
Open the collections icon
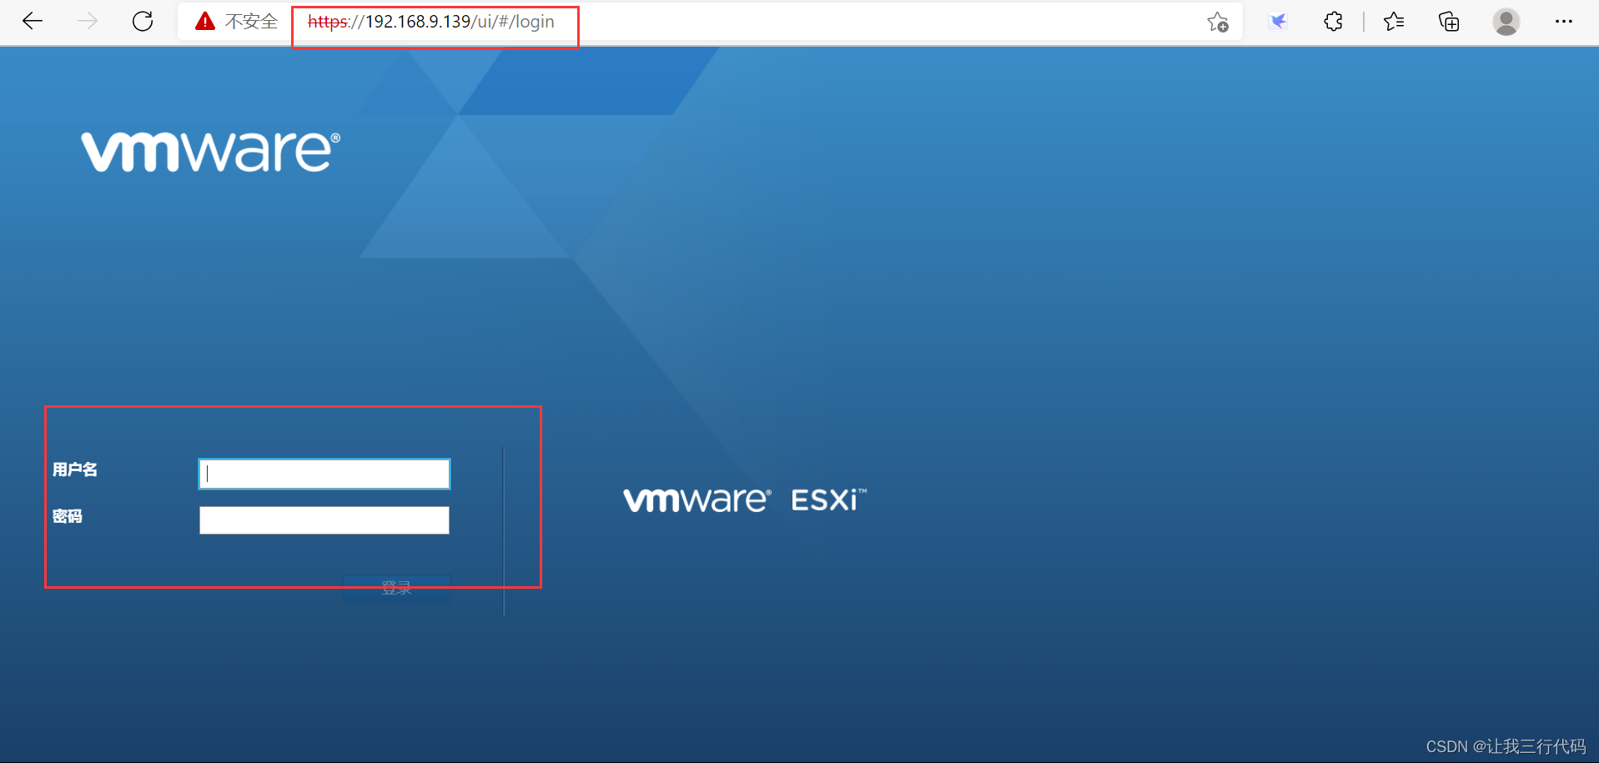(1450, 22)
